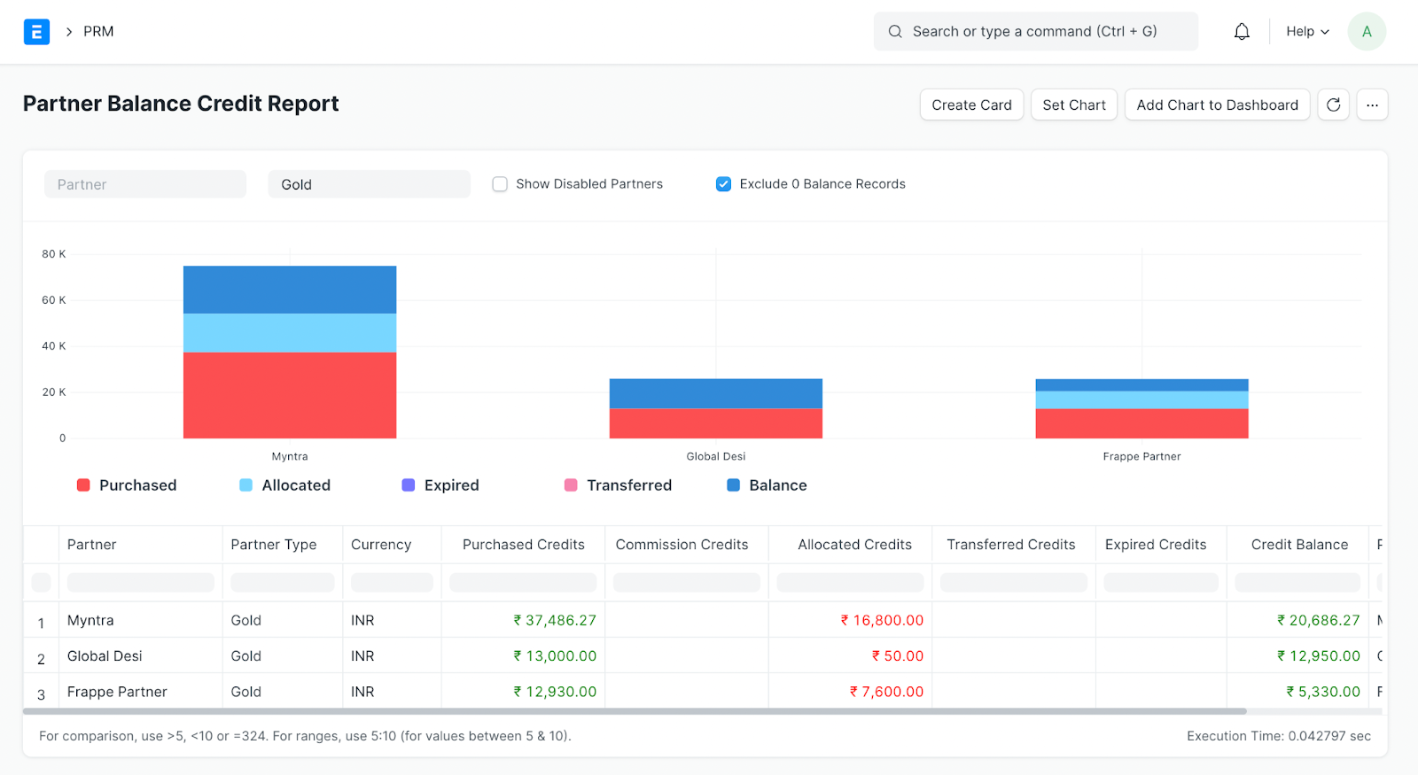
Task: Click the Create Card button
Action: coord(971,105)
